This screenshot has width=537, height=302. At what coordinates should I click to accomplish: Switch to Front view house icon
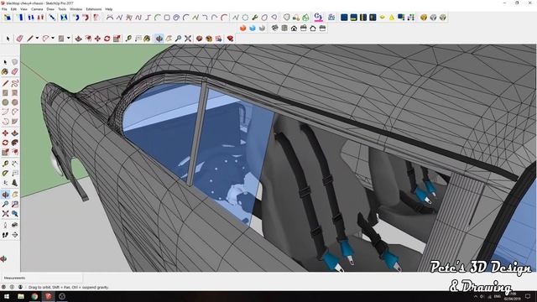294,28
